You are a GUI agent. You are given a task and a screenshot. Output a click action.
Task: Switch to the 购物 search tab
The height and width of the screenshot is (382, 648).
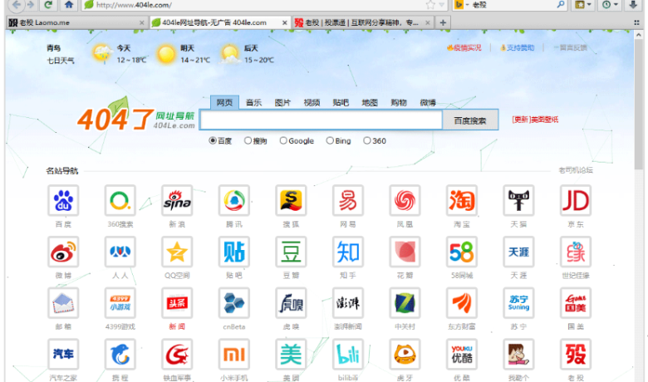tap(399, 102)
